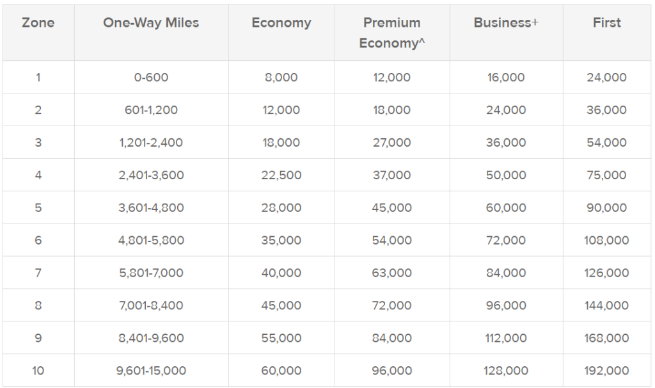655x388 pixels.
Task: Click the Premium Economy column header
Action: pos(392,33)
